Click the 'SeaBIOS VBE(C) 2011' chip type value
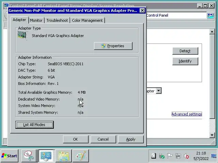Screen dimensions: 218x163 65,64
